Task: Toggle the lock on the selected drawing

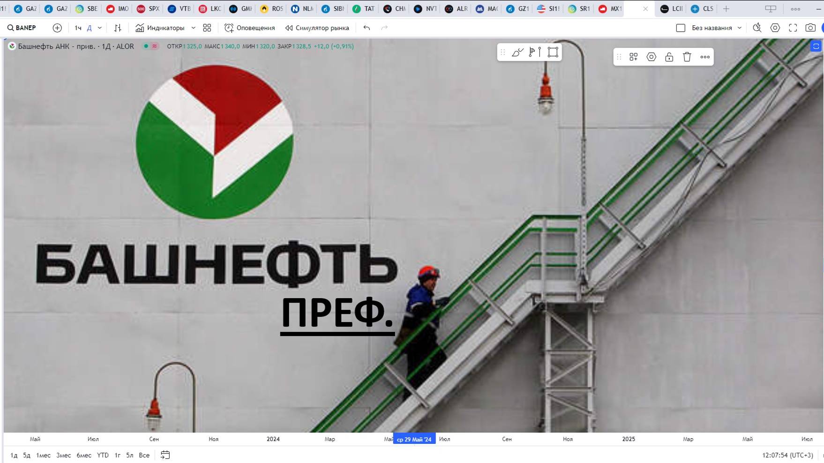Action: click(x=669, y=57)
